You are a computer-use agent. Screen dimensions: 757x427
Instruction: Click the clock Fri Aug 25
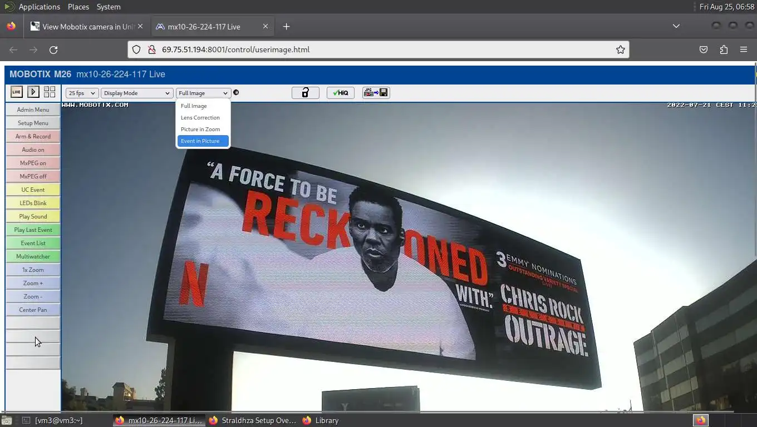727,7
